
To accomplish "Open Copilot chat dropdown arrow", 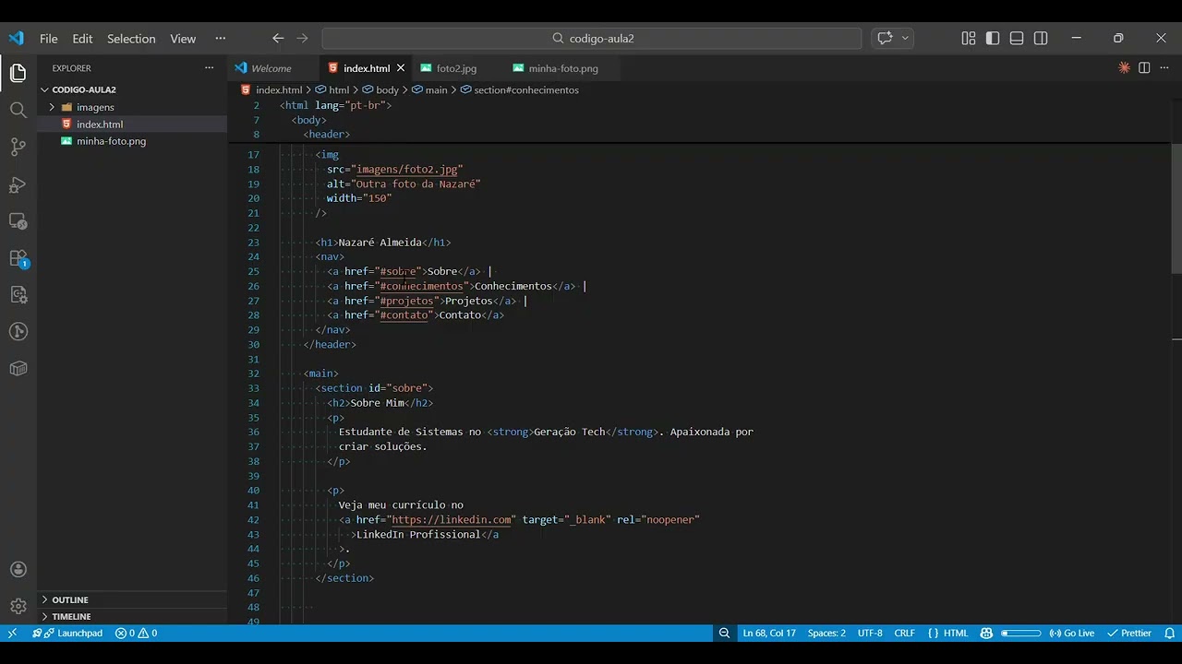I will pyautogui.click(x=906, y=38).
